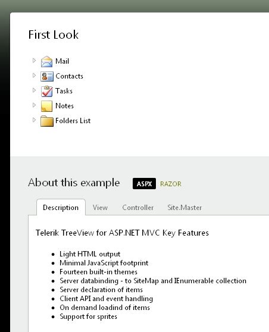Expand the Folders List node arrow
The width and height of the screenshot is (269, 332).
pyautogui.click(x=34, y=120)
